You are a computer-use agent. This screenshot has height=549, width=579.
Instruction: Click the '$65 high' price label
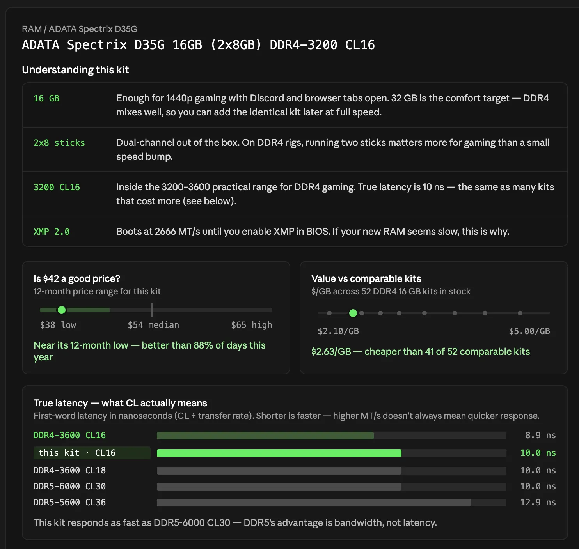tap(252, 325)
